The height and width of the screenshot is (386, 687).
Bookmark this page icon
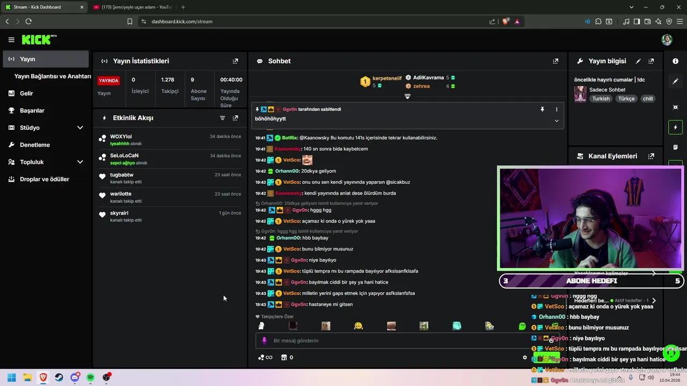tap(130, 21)
